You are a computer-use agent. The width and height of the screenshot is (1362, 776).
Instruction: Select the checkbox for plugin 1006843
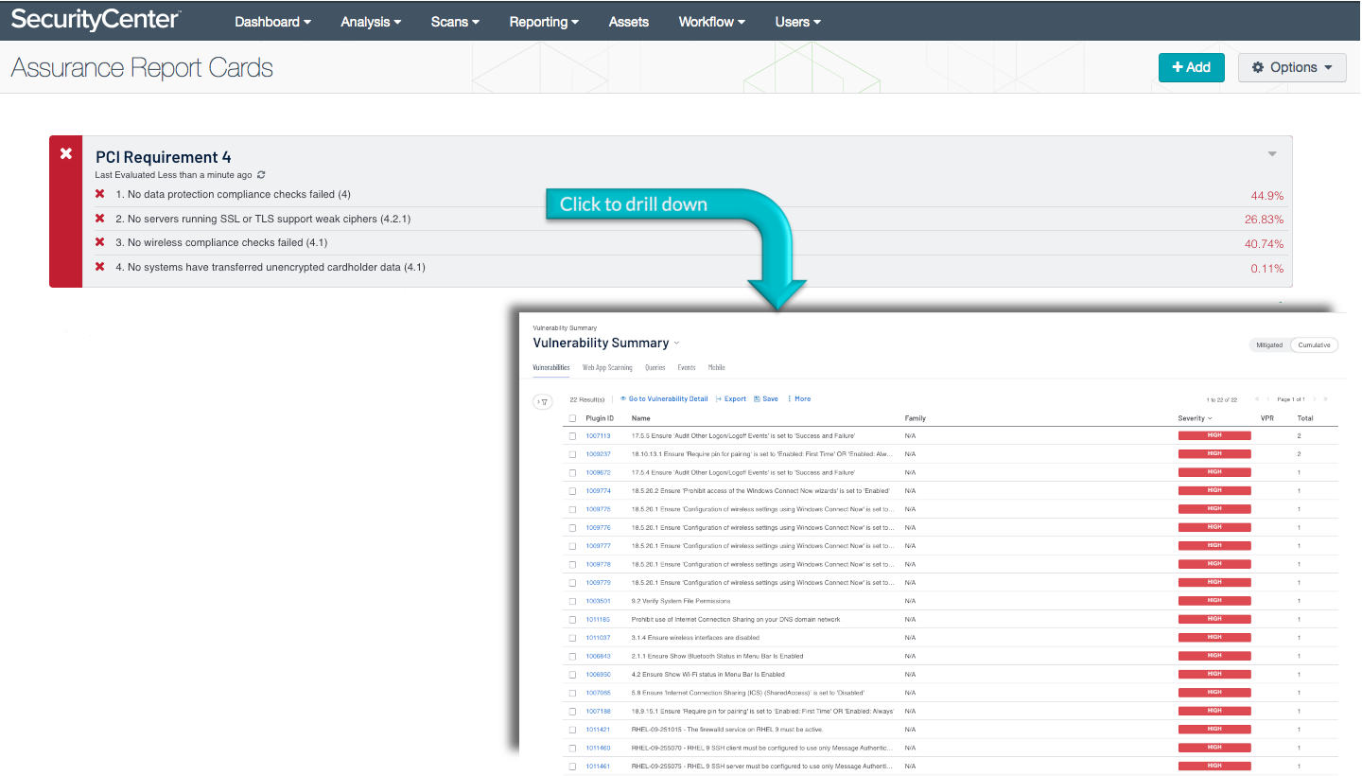(572, 656)
